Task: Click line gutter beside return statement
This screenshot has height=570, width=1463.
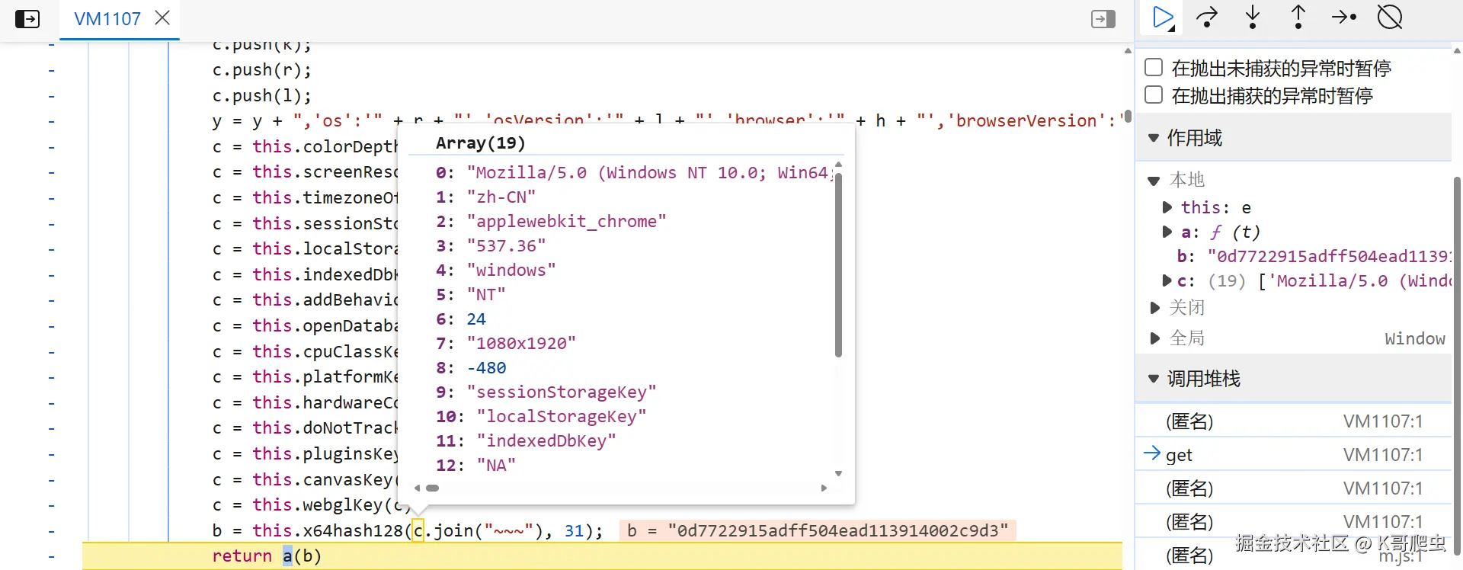Action: [51, 556]
